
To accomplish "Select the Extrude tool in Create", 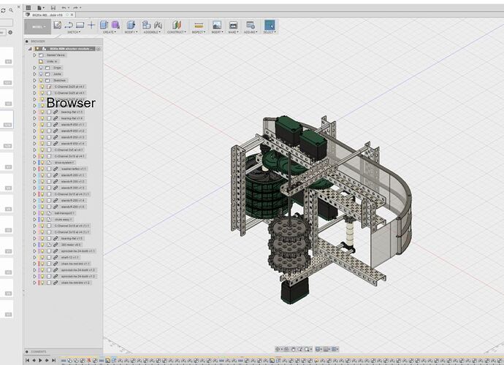I will (104, 25).
